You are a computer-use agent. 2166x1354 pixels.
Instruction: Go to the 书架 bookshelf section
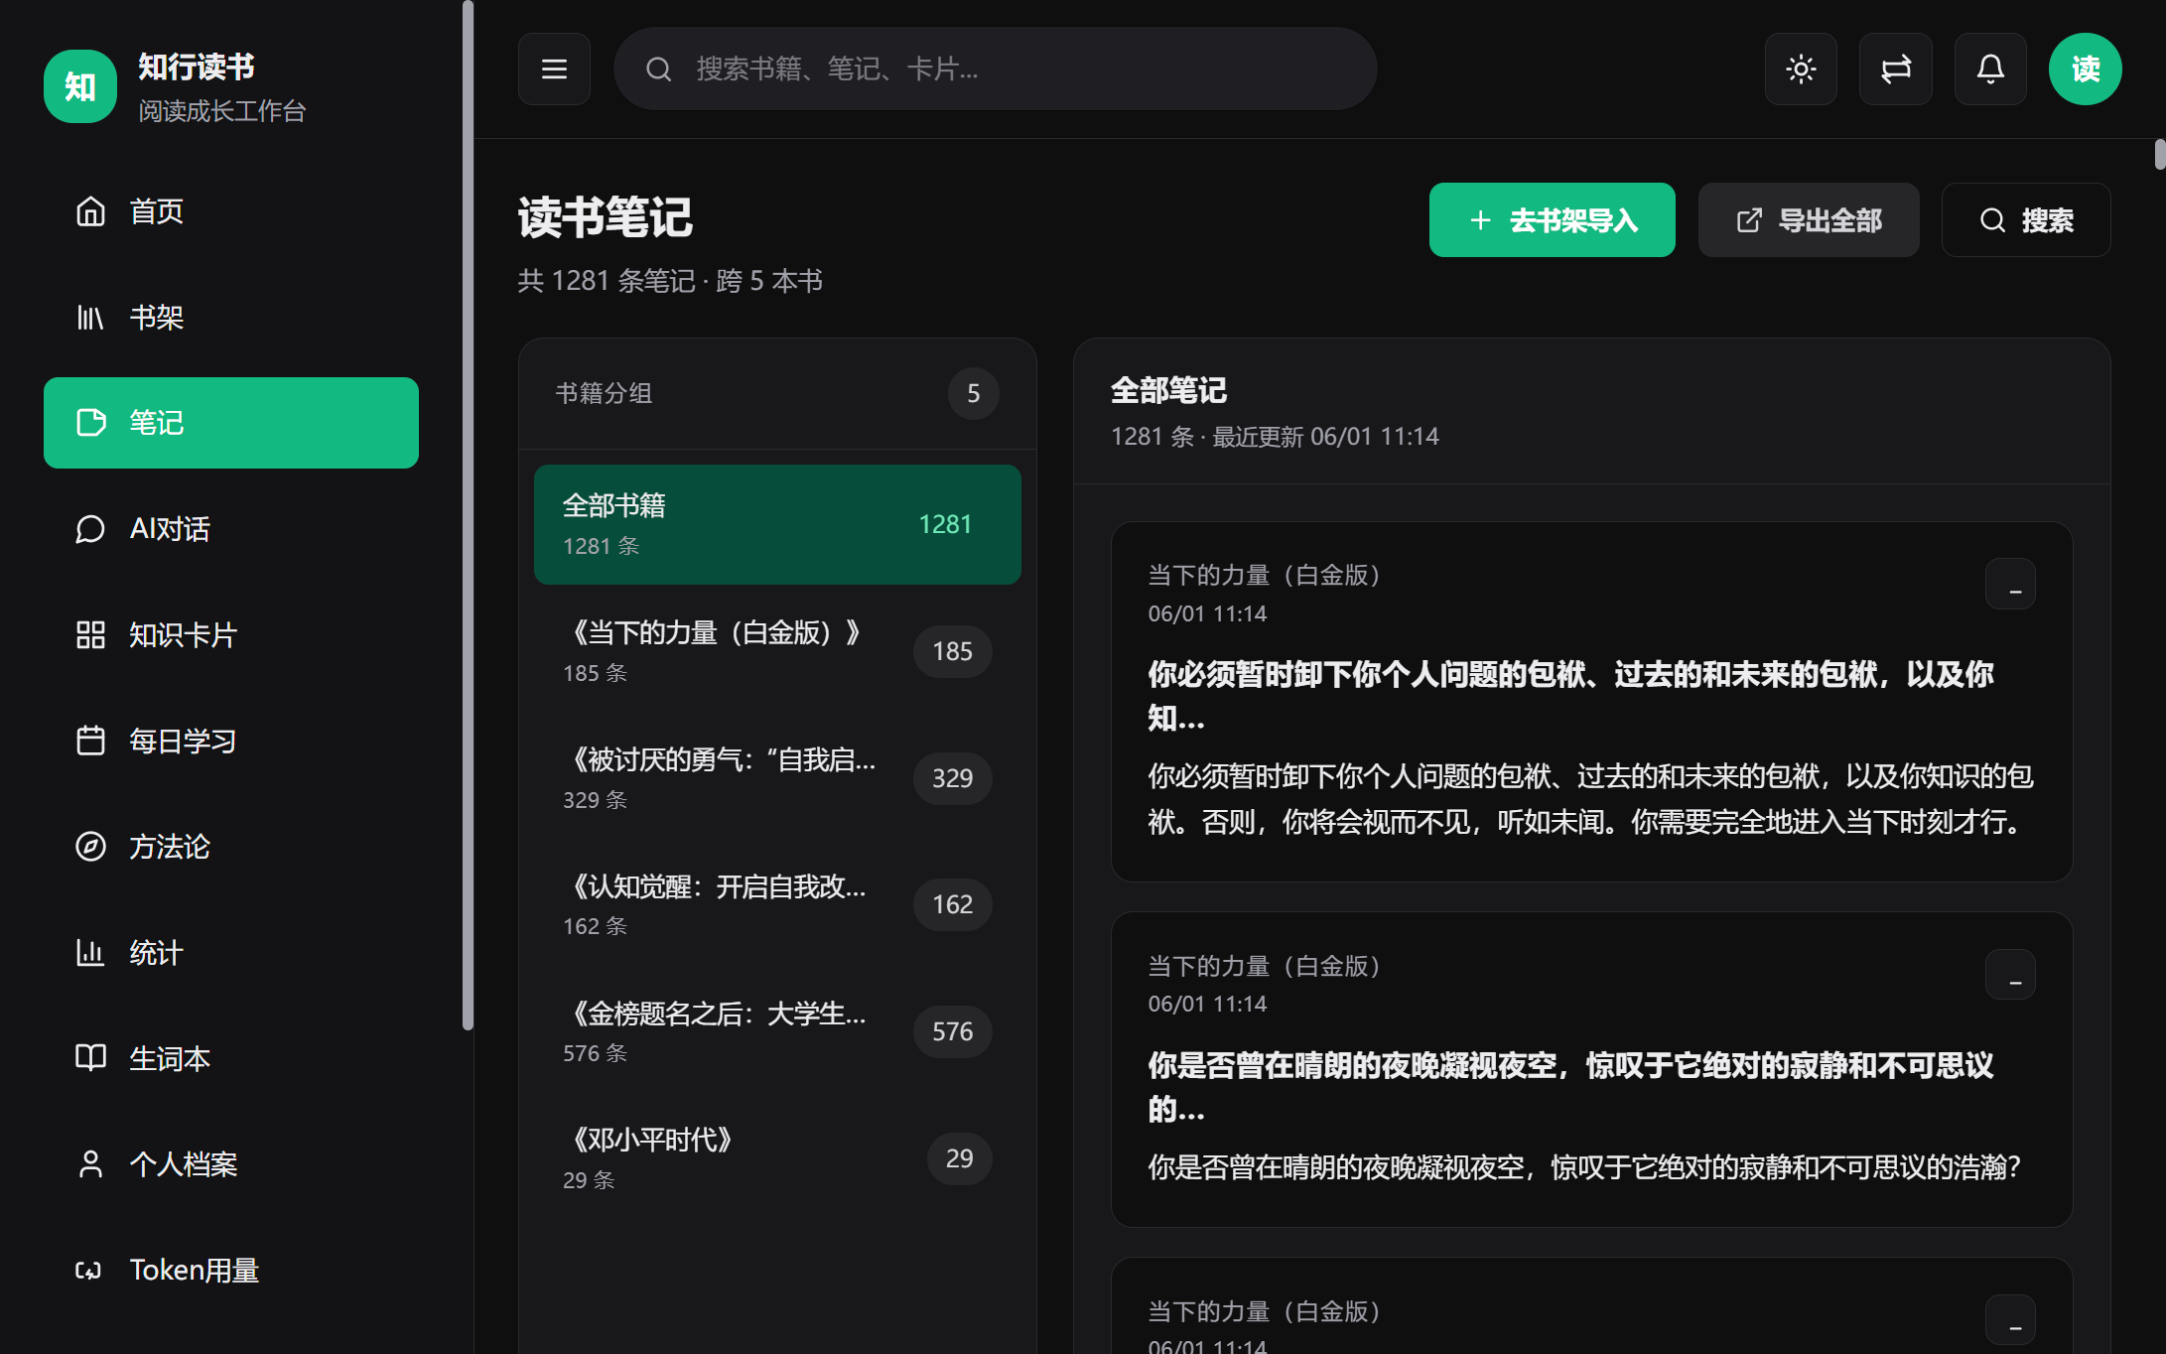click(x=231, y=318)
